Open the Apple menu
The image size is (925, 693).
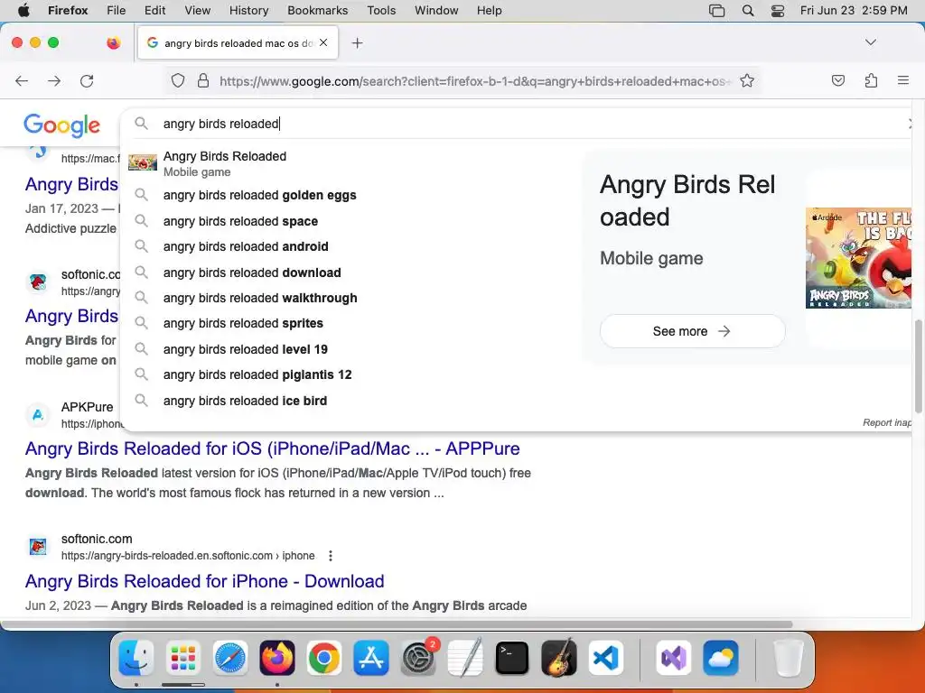[x=23, y=10]
